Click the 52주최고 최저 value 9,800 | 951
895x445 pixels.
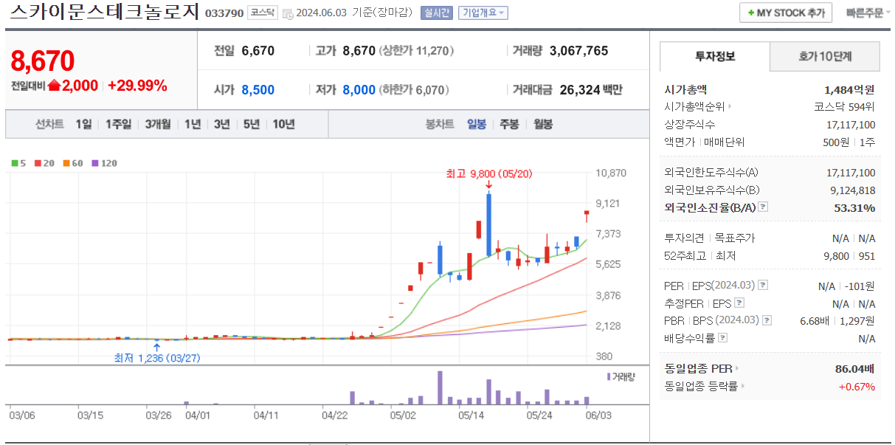tap(850, 256)
